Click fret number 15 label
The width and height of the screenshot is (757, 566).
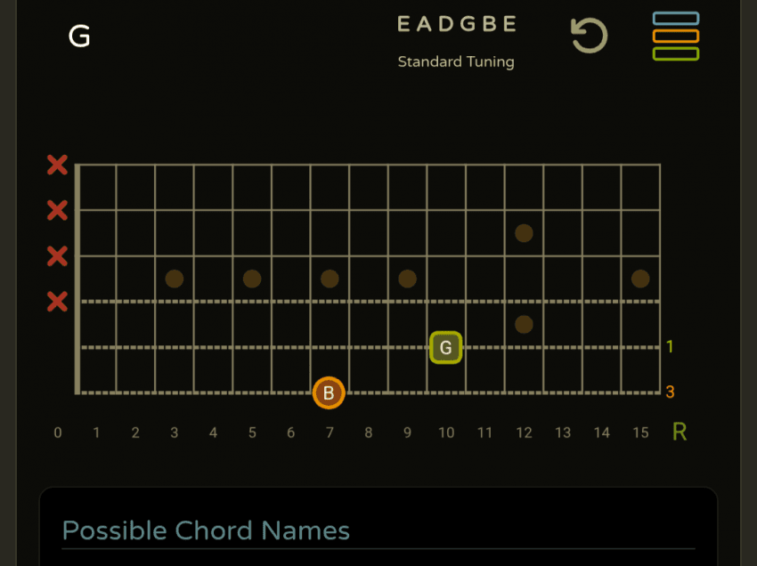pyautogui.click(x=640, y=433)
